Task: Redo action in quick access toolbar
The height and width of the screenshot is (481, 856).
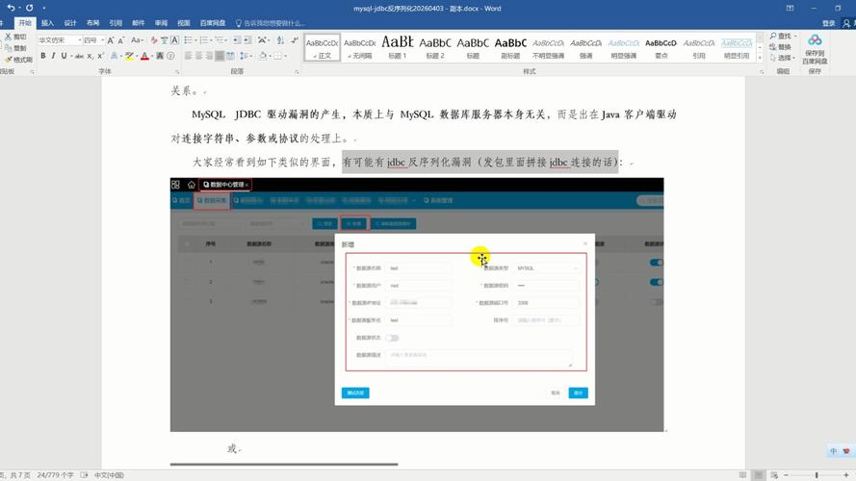Action: point(30,8)
